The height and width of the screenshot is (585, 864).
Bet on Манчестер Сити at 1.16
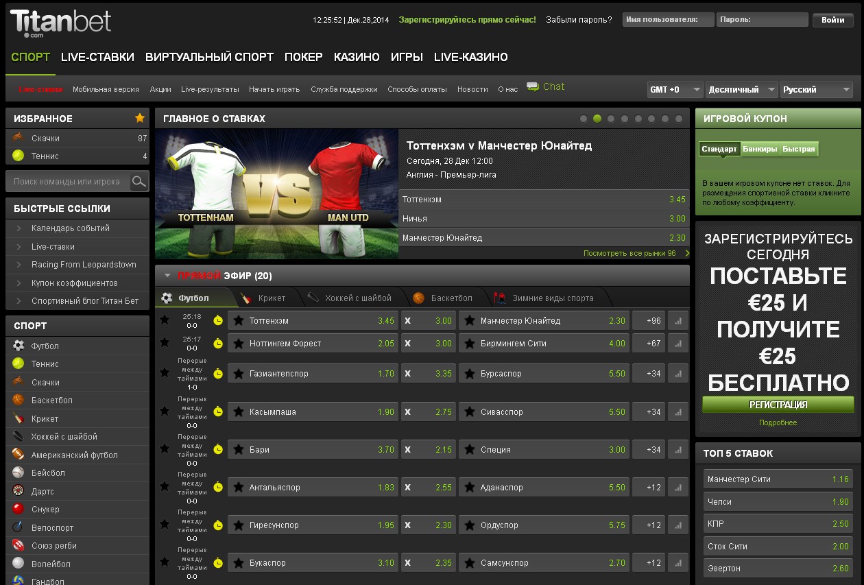[x=778, y=479]
